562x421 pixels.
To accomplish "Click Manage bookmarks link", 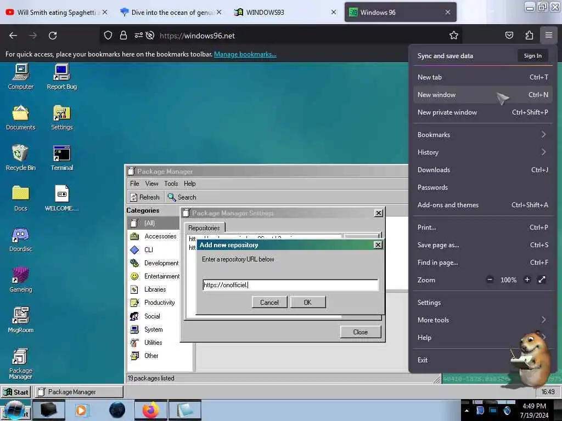I will [x=245, y=54].
